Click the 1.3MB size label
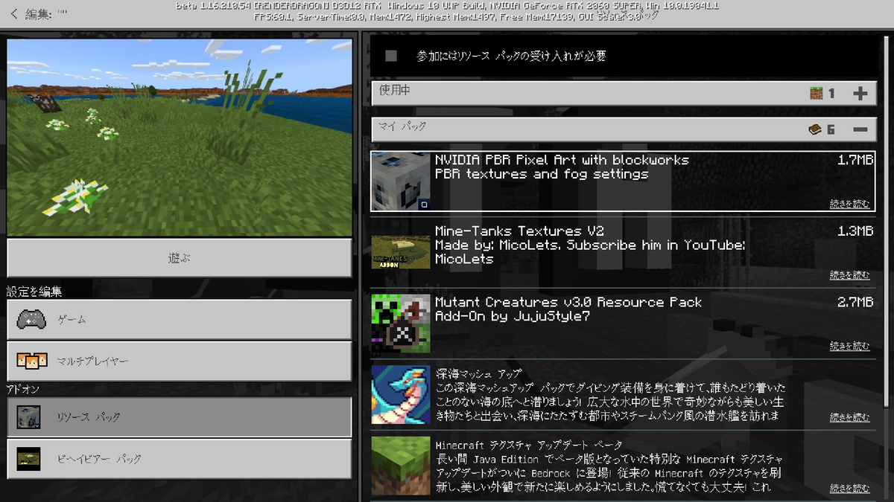Screen dimensions: 894x502 coord(855,231)
